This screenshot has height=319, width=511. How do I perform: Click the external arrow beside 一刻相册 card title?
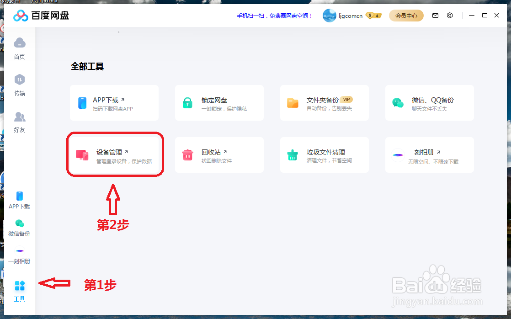[439, 152]
